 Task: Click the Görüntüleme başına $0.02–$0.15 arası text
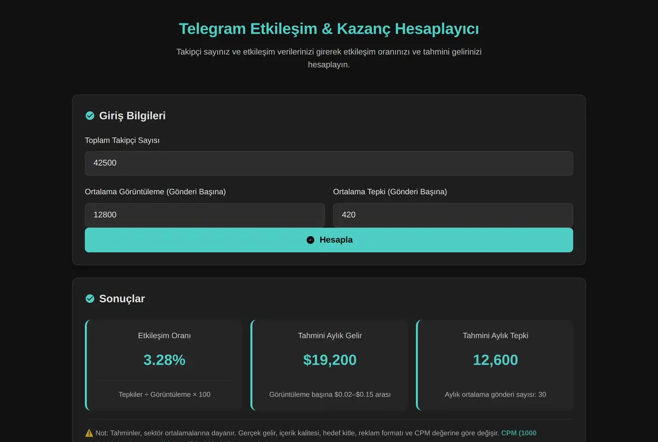(330, 394)
